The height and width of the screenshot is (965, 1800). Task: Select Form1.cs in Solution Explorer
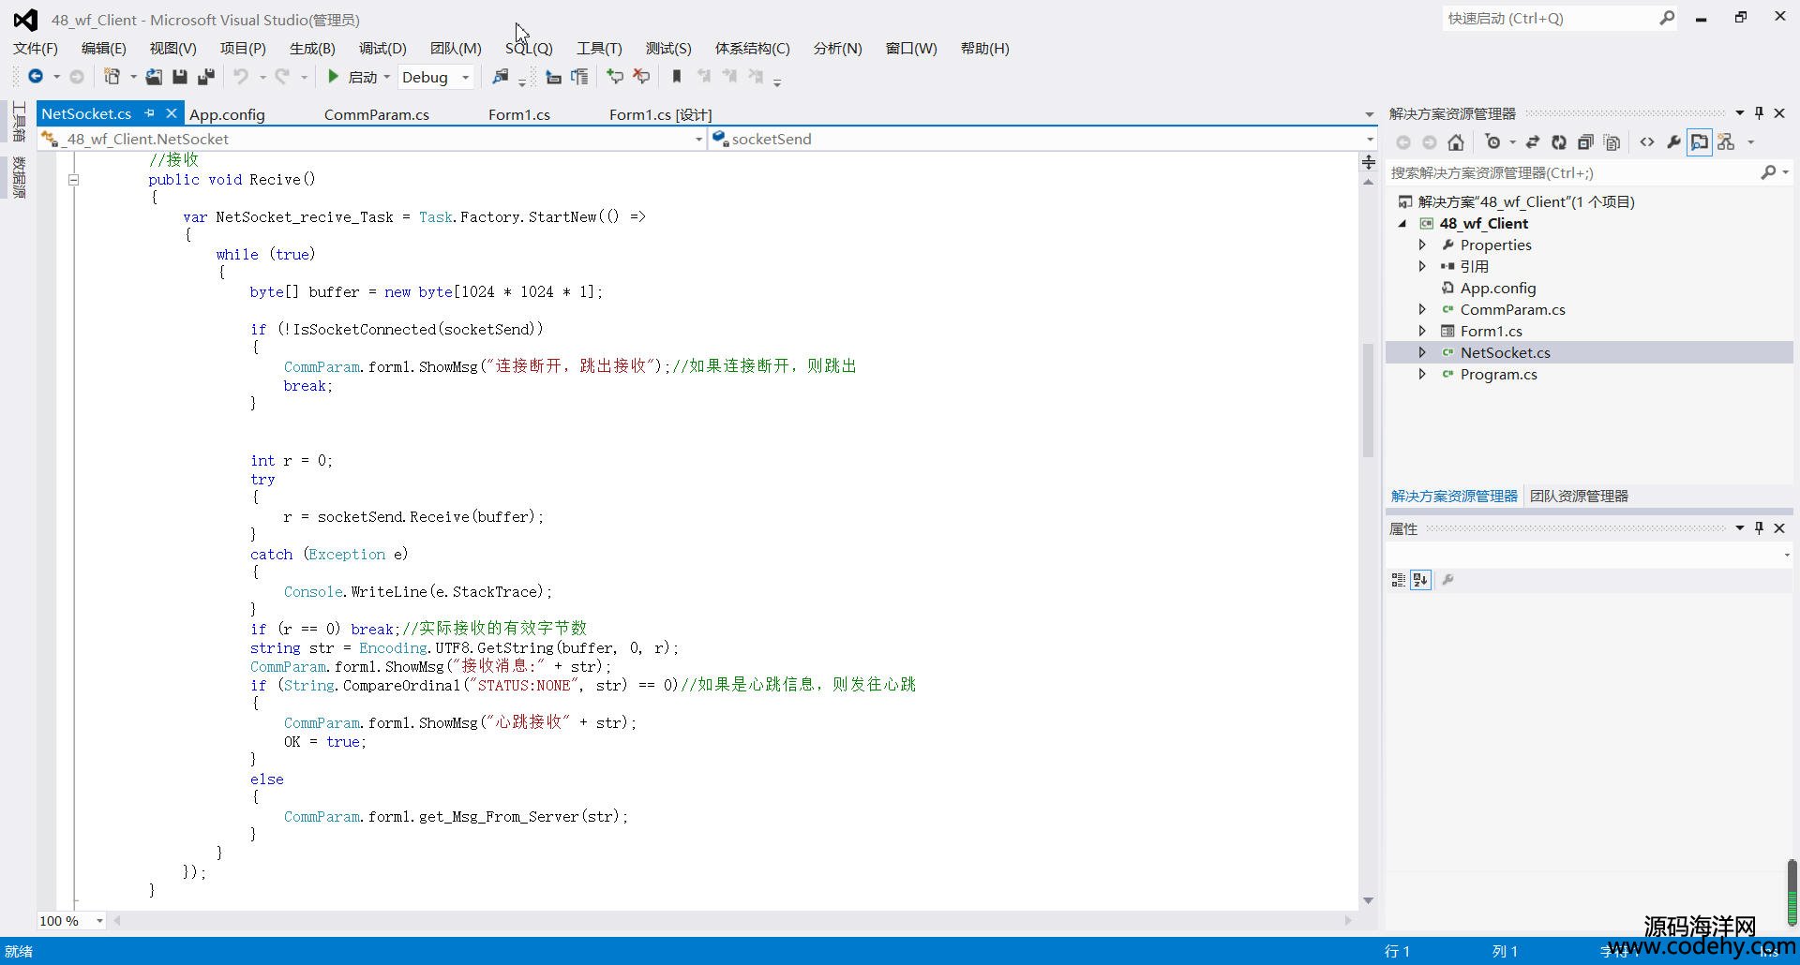[x=1491, y=331]
